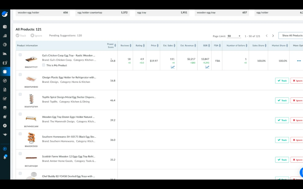303x189 pixels.
Task: Select the checkbox on Gui's Chicken Coop row
Action: pos(20,55)
